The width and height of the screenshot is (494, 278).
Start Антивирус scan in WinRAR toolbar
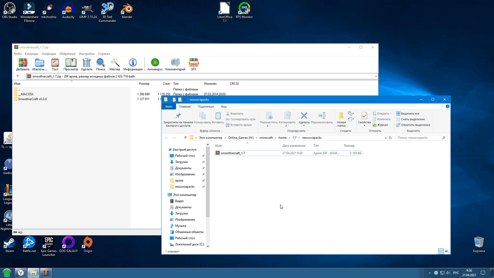point(155,64)
